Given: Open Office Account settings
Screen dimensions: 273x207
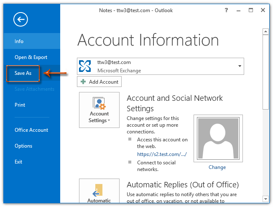Looking at the screenshot, I should 32,130.
